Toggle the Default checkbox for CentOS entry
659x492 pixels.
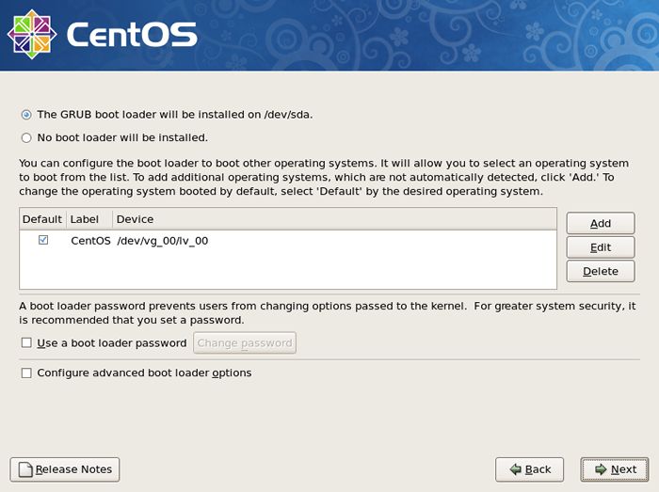43,240
